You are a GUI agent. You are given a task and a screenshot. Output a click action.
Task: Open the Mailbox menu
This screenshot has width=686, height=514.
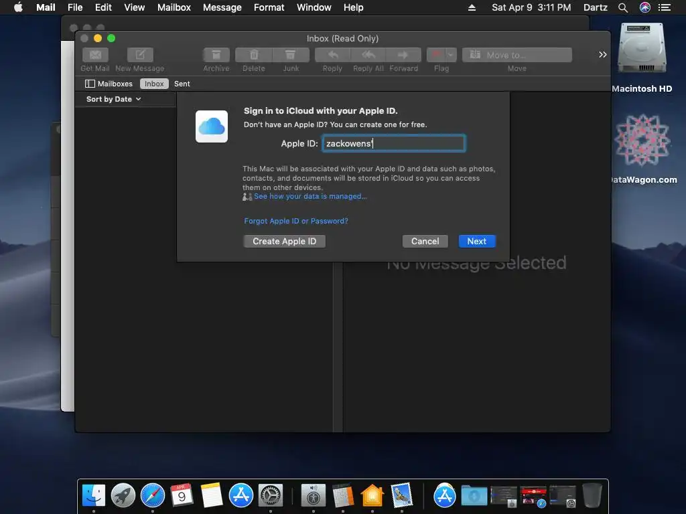coord(174,7)
